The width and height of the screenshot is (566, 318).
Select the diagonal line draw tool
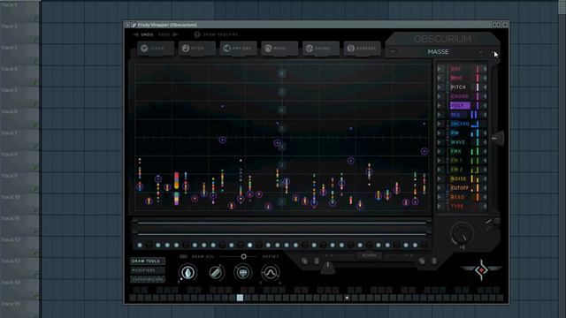tap(216, 273)
